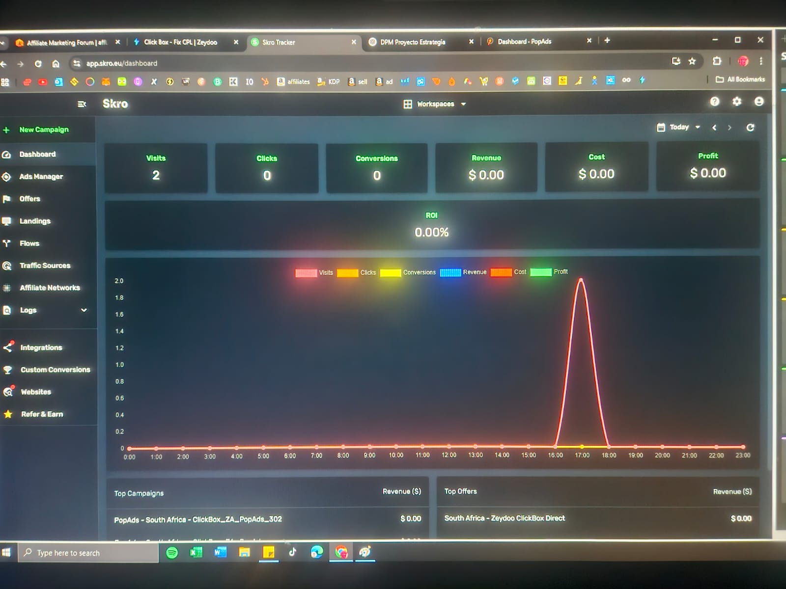Open Excel from the taskbar
786x589 pixels.
[x=196, y=553]
